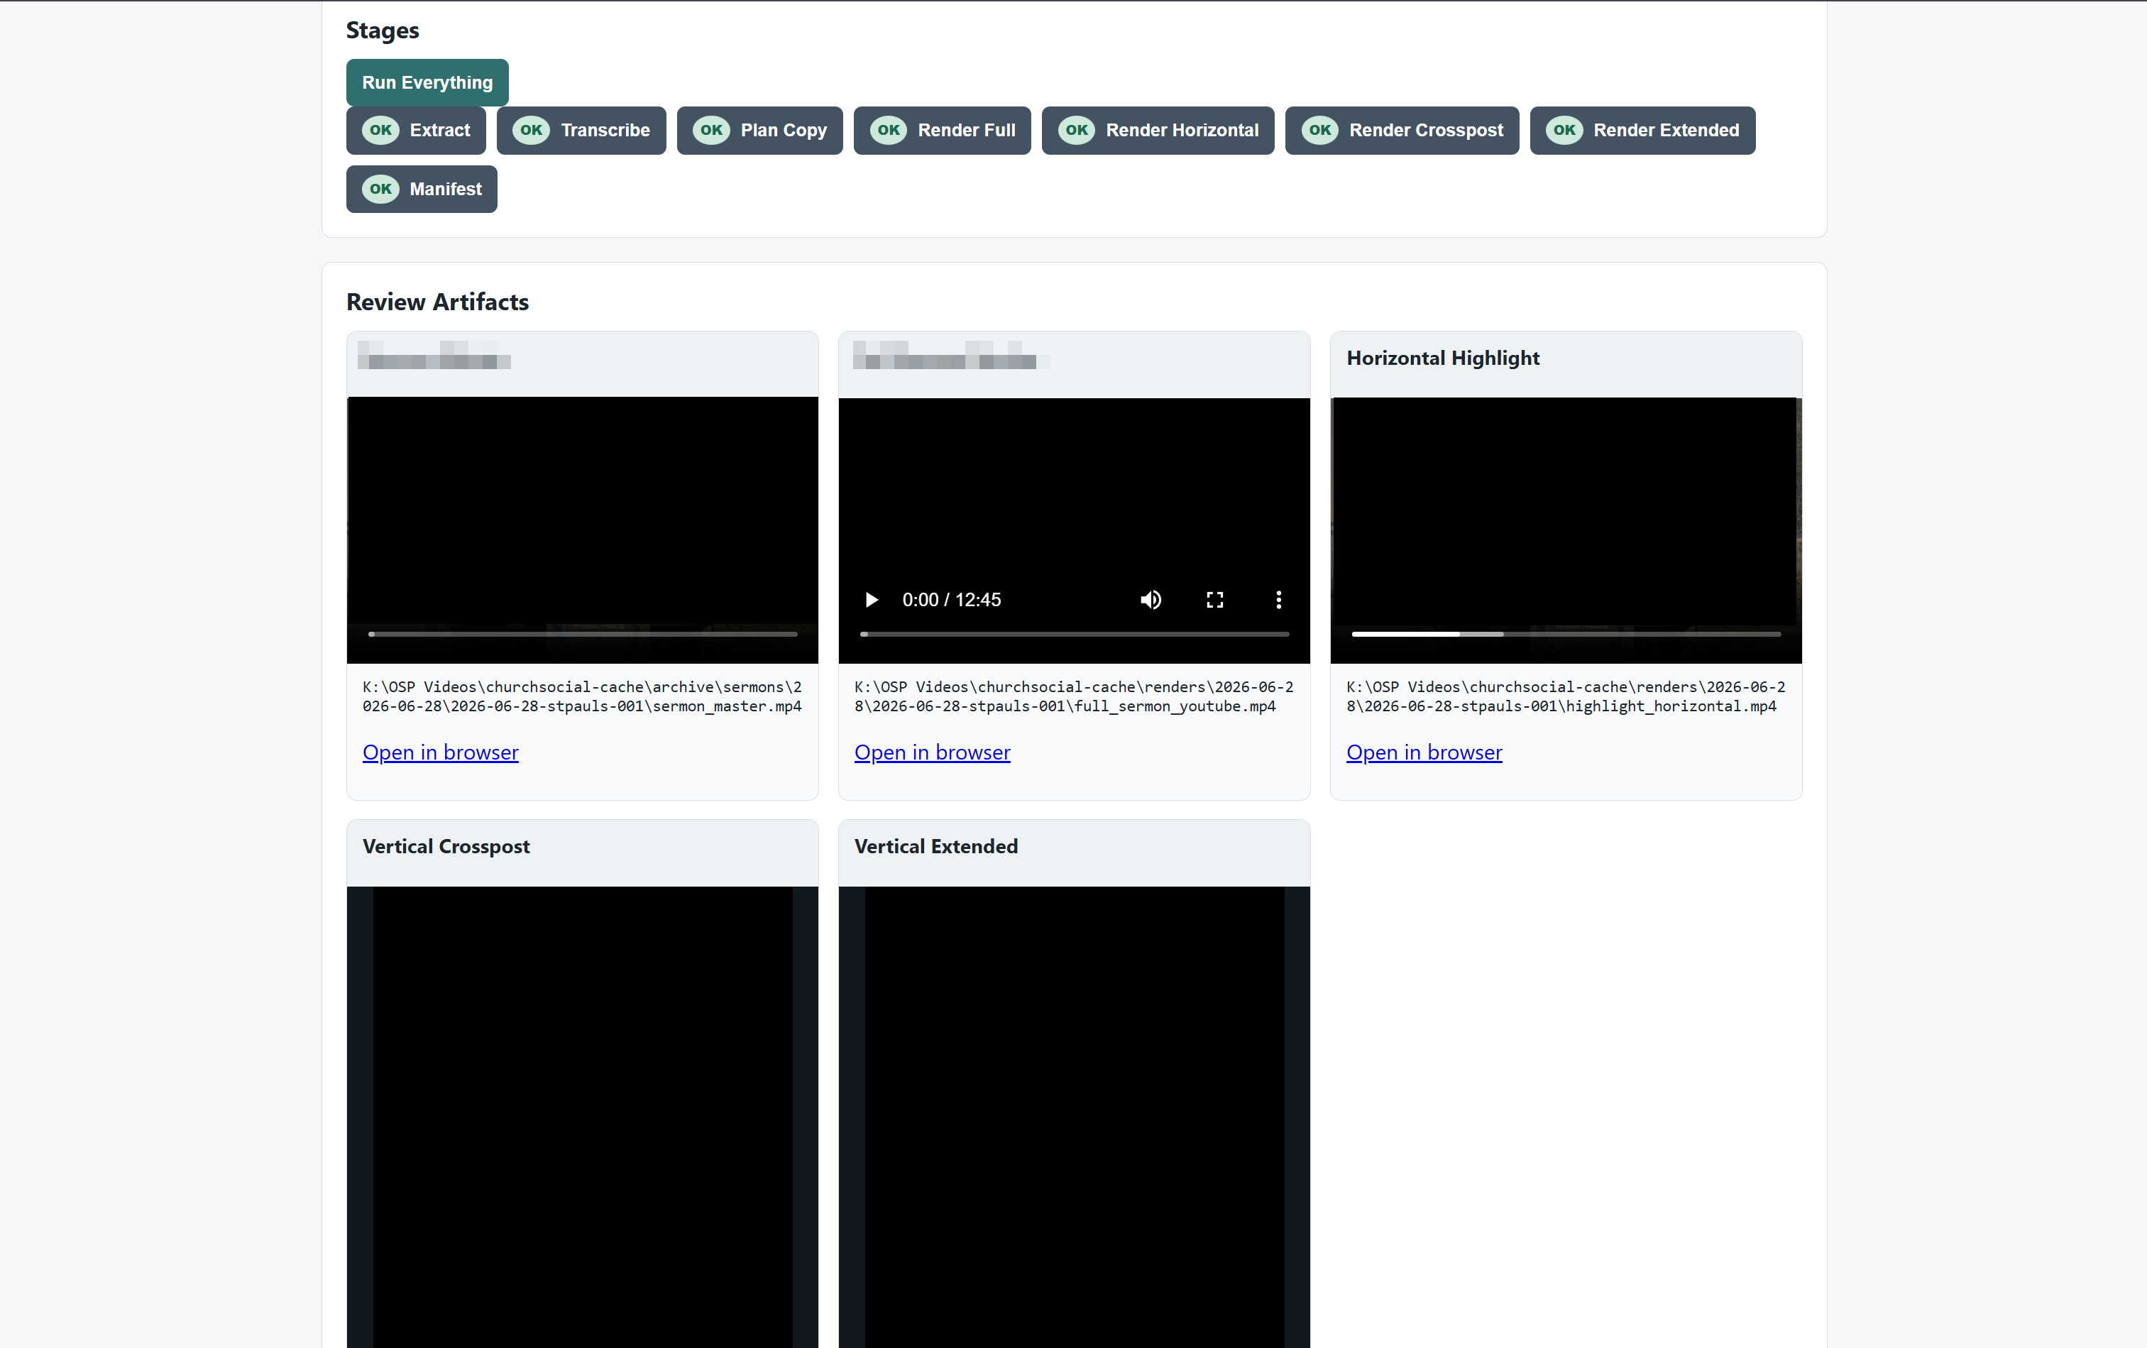Image resolution: width=2147 pixels, height=1348 pixels.
Task: Run the Extract stage
Action: [x=415, y=130]
